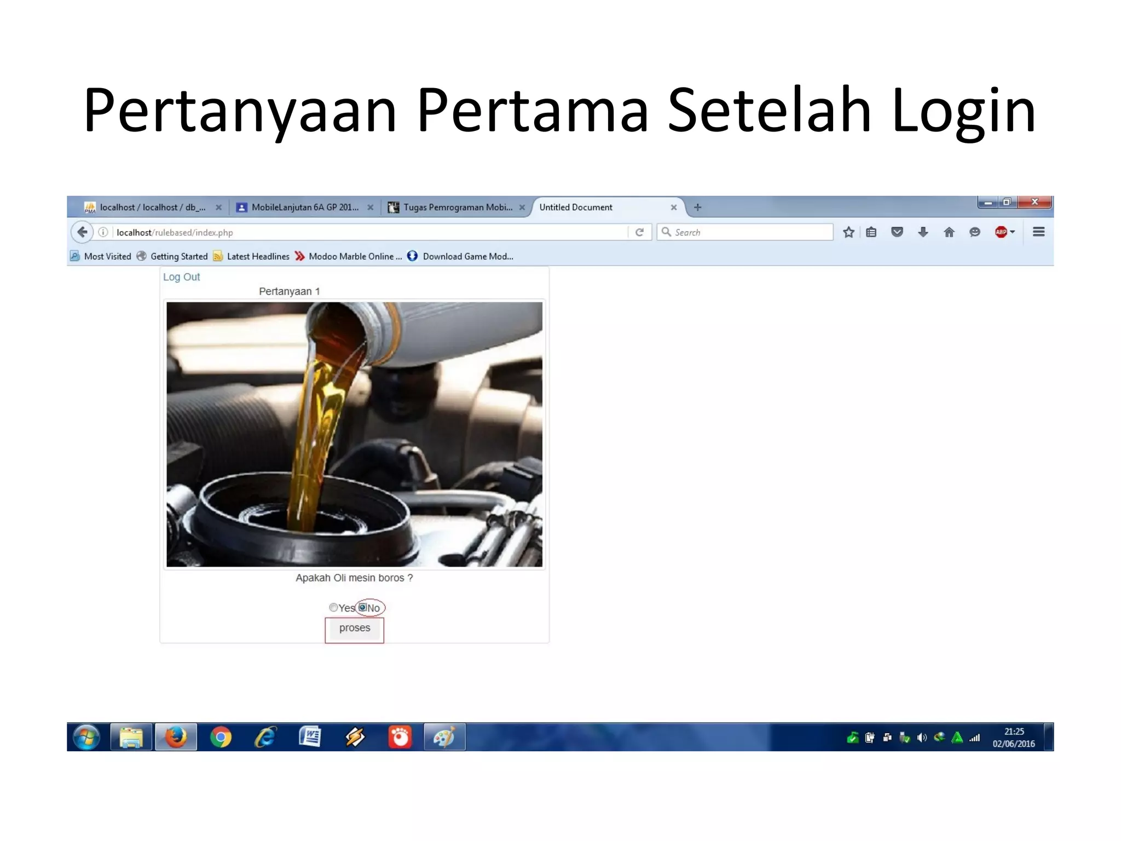Click the Log Out link
Screen dimensions: 1121x841
tap(181, 277)
